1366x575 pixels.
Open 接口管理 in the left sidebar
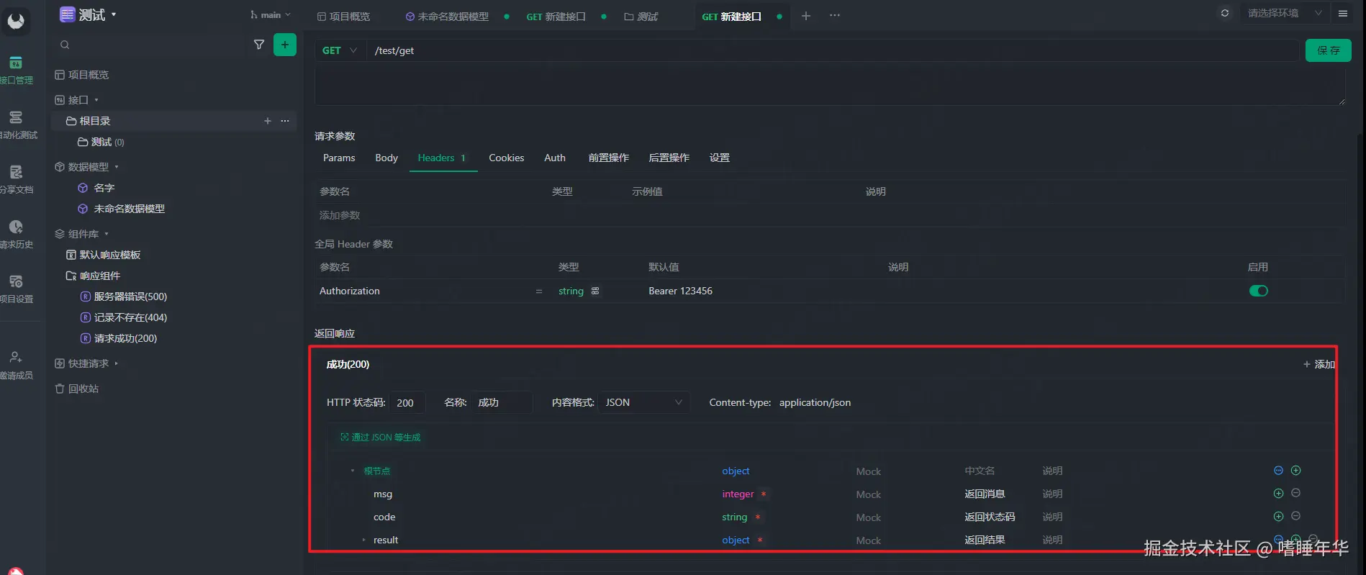16,71
